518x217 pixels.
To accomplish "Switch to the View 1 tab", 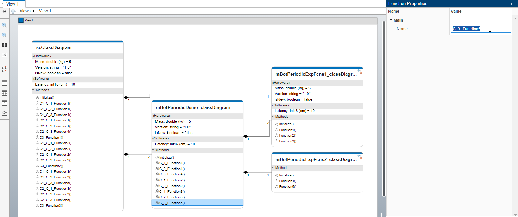I will [13, 4].
